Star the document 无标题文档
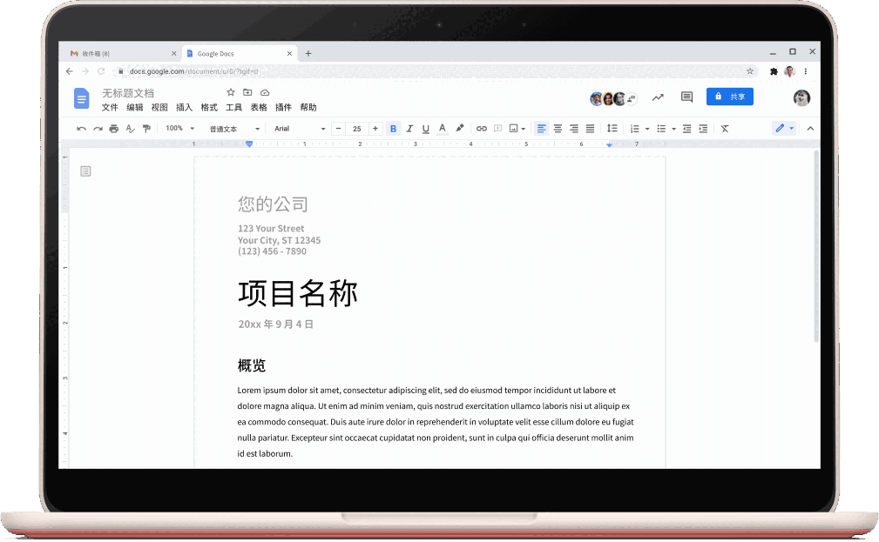This screenshot has height=542, width=879. (x=230, y=91)
